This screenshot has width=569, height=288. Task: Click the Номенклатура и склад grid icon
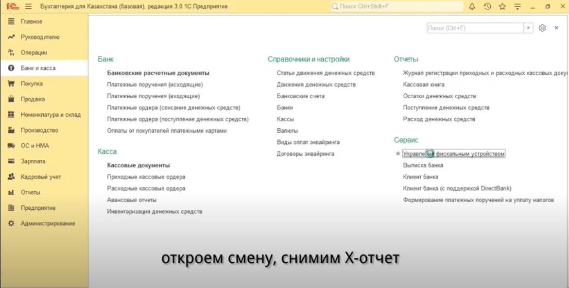click(11, 115)
